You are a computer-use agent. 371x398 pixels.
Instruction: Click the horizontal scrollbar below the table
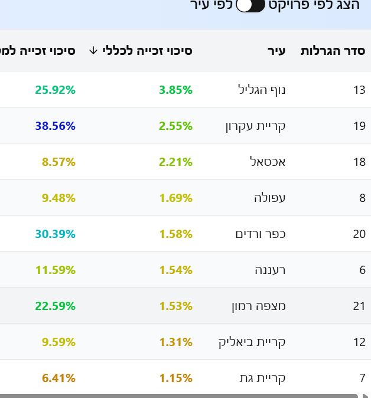[177, 395]
